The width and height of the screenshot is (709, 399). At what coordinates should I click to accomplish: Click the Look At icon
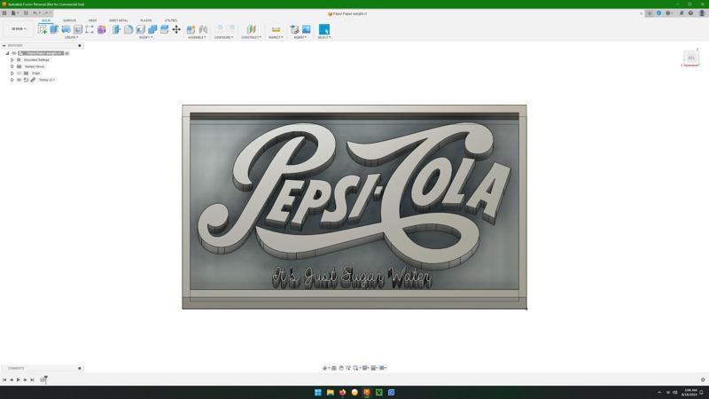[334, 368]
